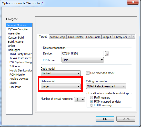Open the Code Bank tab
141x127 pixels.
point(93,37)
